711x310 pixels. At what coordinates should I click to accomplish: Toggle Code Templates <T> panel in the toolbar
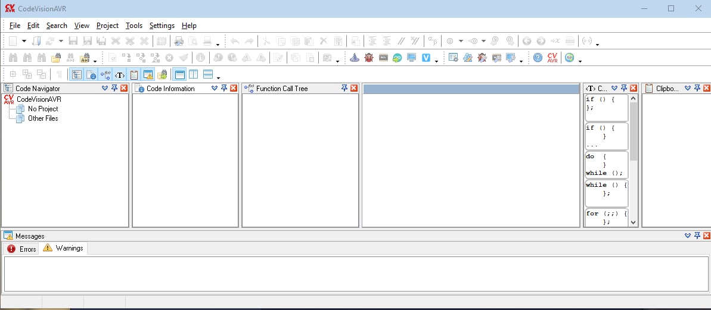(x=119, y=74)
